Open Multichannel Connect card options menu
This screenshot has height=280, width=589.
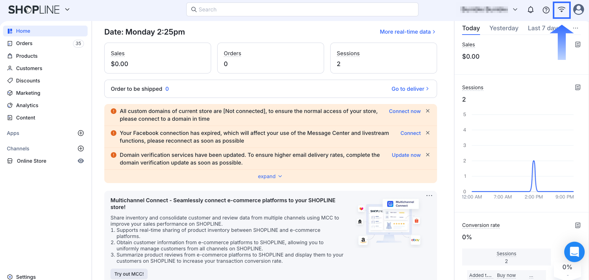click(x=429, y=196)
